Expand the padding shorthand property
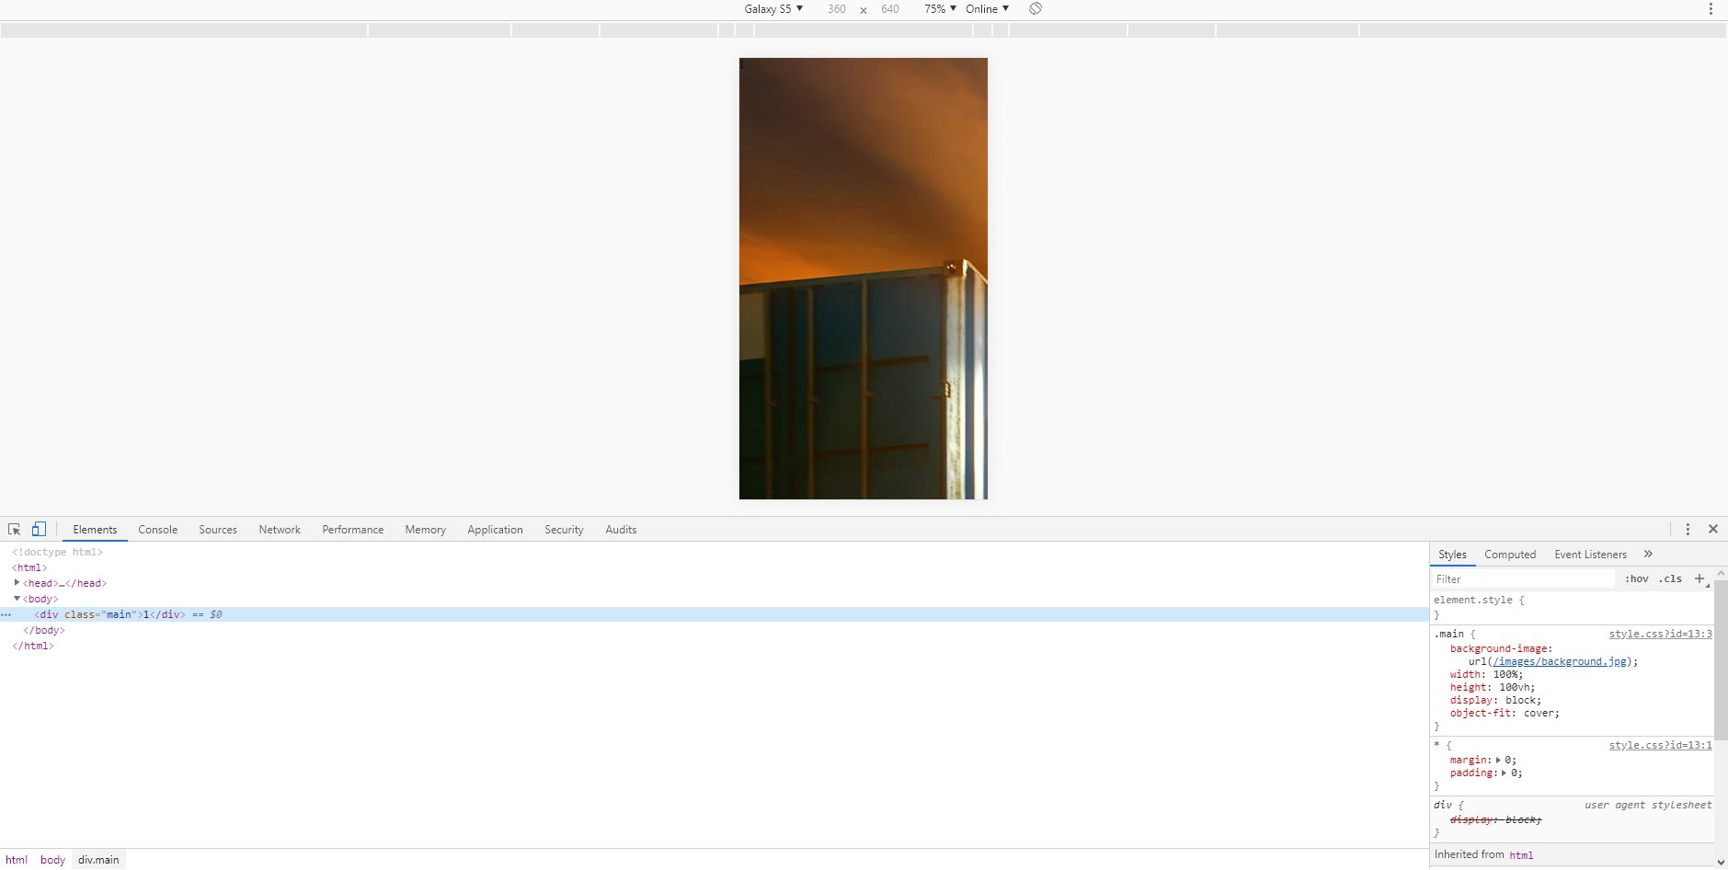This screenshot has width=1728, height=870. [x=1505, y=773]
